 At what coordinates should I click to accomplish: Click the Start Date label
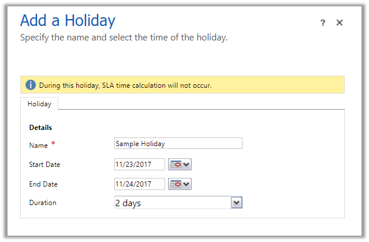pyautogui.click(x=44, y=165)
